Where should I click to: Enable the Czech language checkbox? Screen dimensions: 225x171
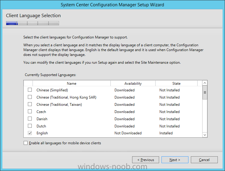(30, 111)
